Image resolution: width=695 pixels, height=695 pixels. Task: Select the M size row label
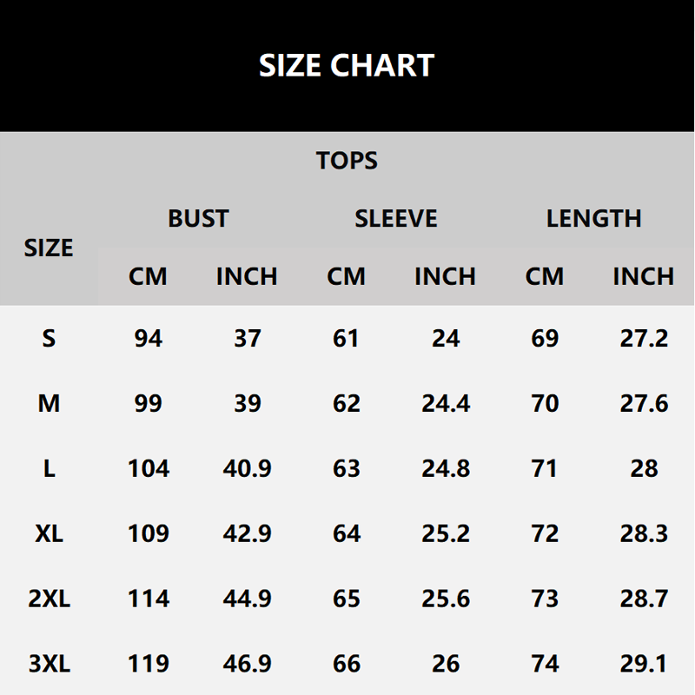pyautogui.click(x=49, y=403)
